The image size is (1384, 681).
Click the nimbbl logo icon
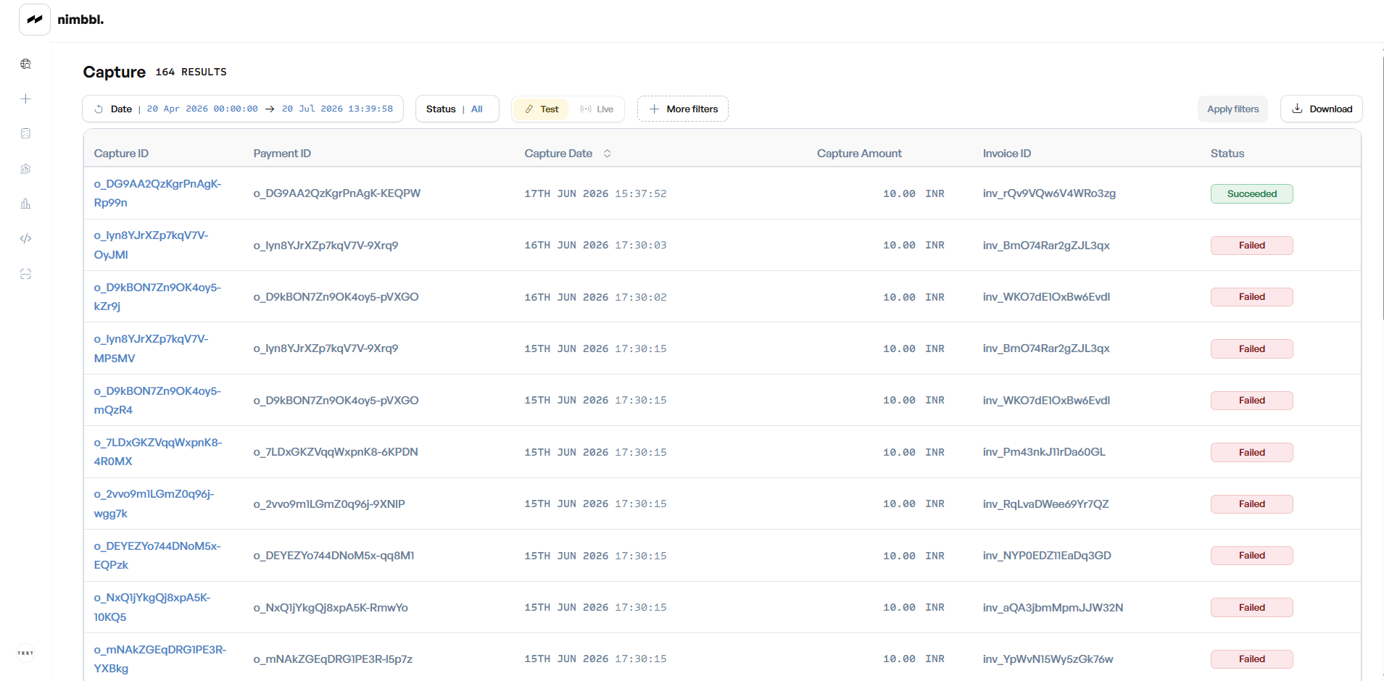[35, 20]
